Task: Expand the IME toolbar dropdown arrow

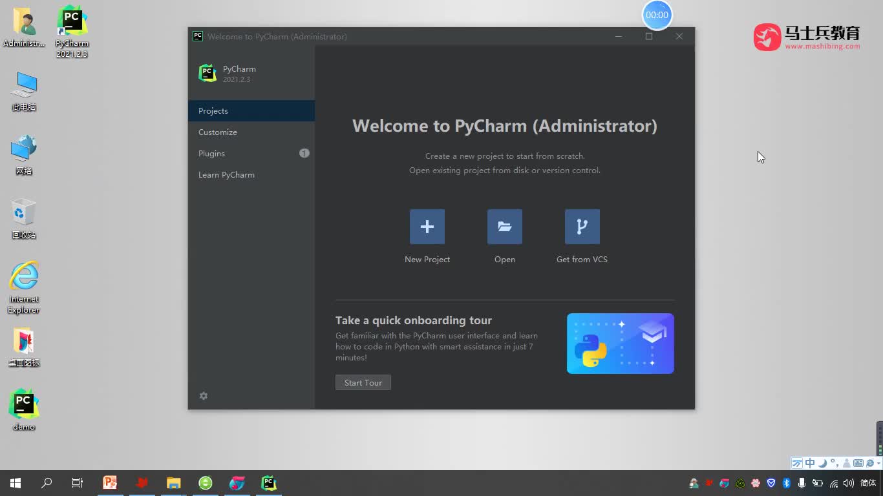Action: pos(878,463)
